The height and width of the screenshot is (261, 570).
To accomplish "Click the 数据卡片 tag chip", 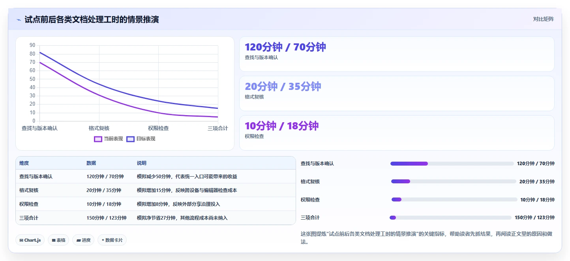I will (112, 240).
